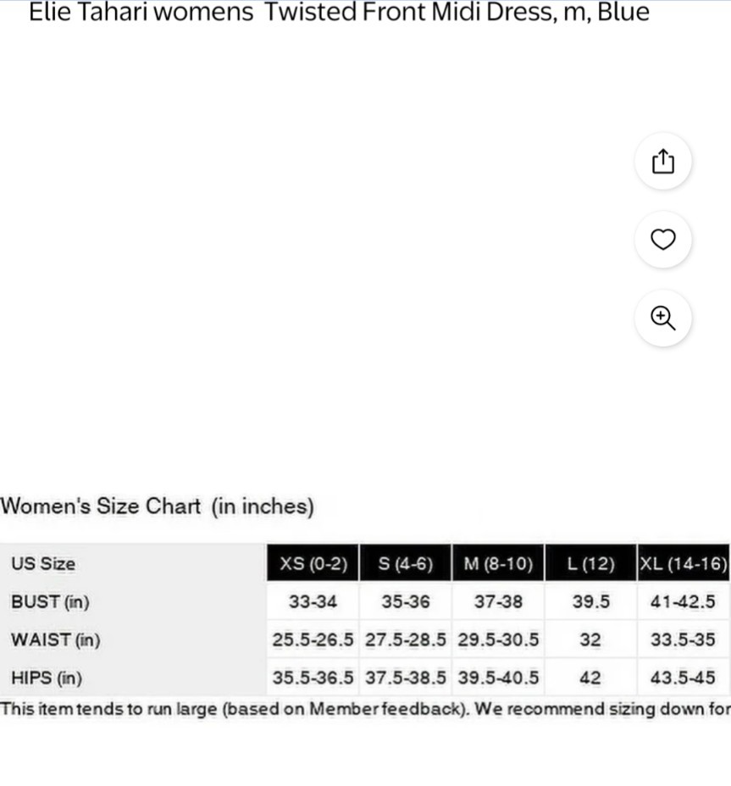Select the Women's Size Chart heading
This screenshot has width=731, height=786.
click(x=157, y=506)
